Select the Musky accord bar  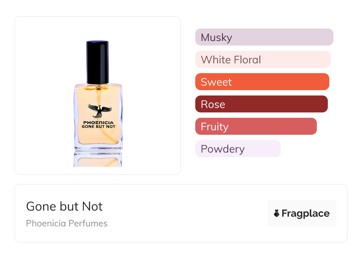(264, 37)
